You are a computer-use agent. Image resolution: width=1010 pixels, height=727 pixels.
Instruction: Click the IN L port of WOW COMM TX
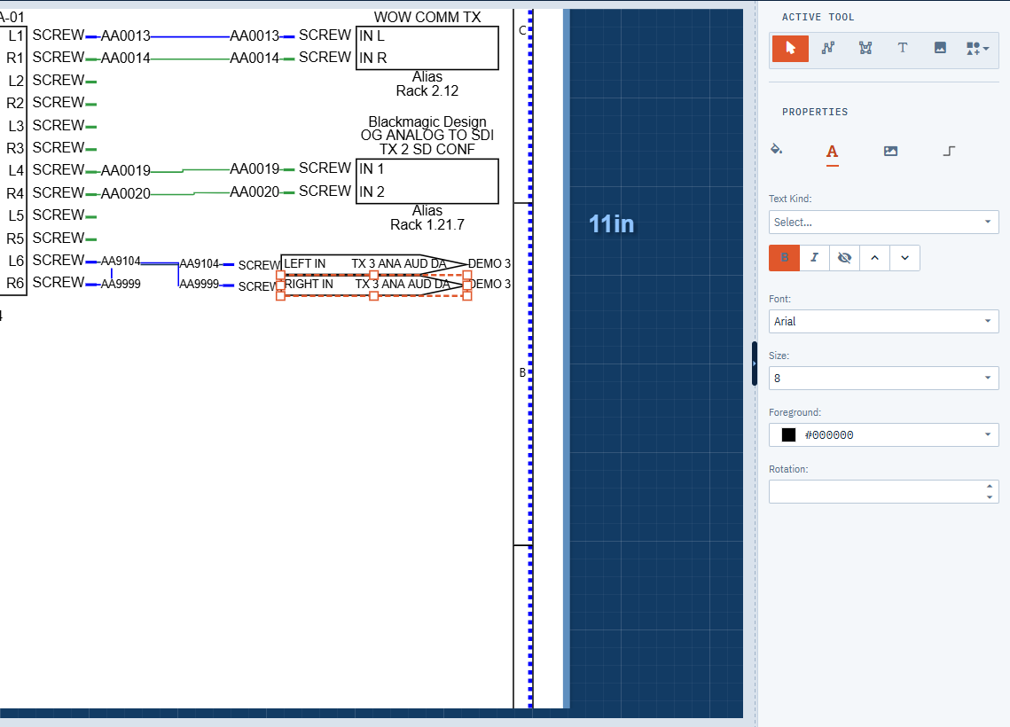pyautogui.click(x=372, y=36)
